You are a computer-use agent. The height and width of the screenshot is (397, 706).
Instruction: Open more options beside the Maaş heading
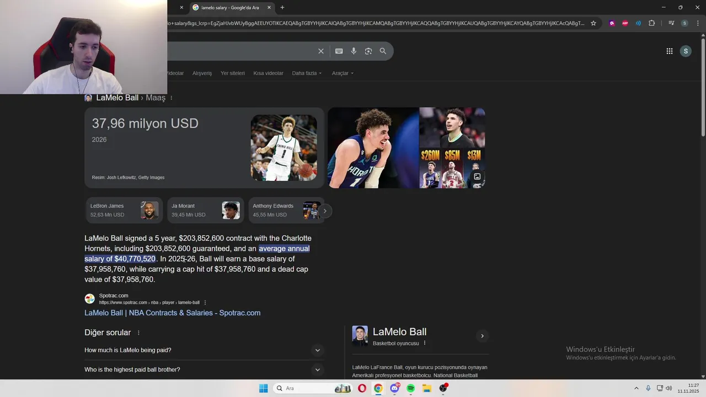click(171, 98)
